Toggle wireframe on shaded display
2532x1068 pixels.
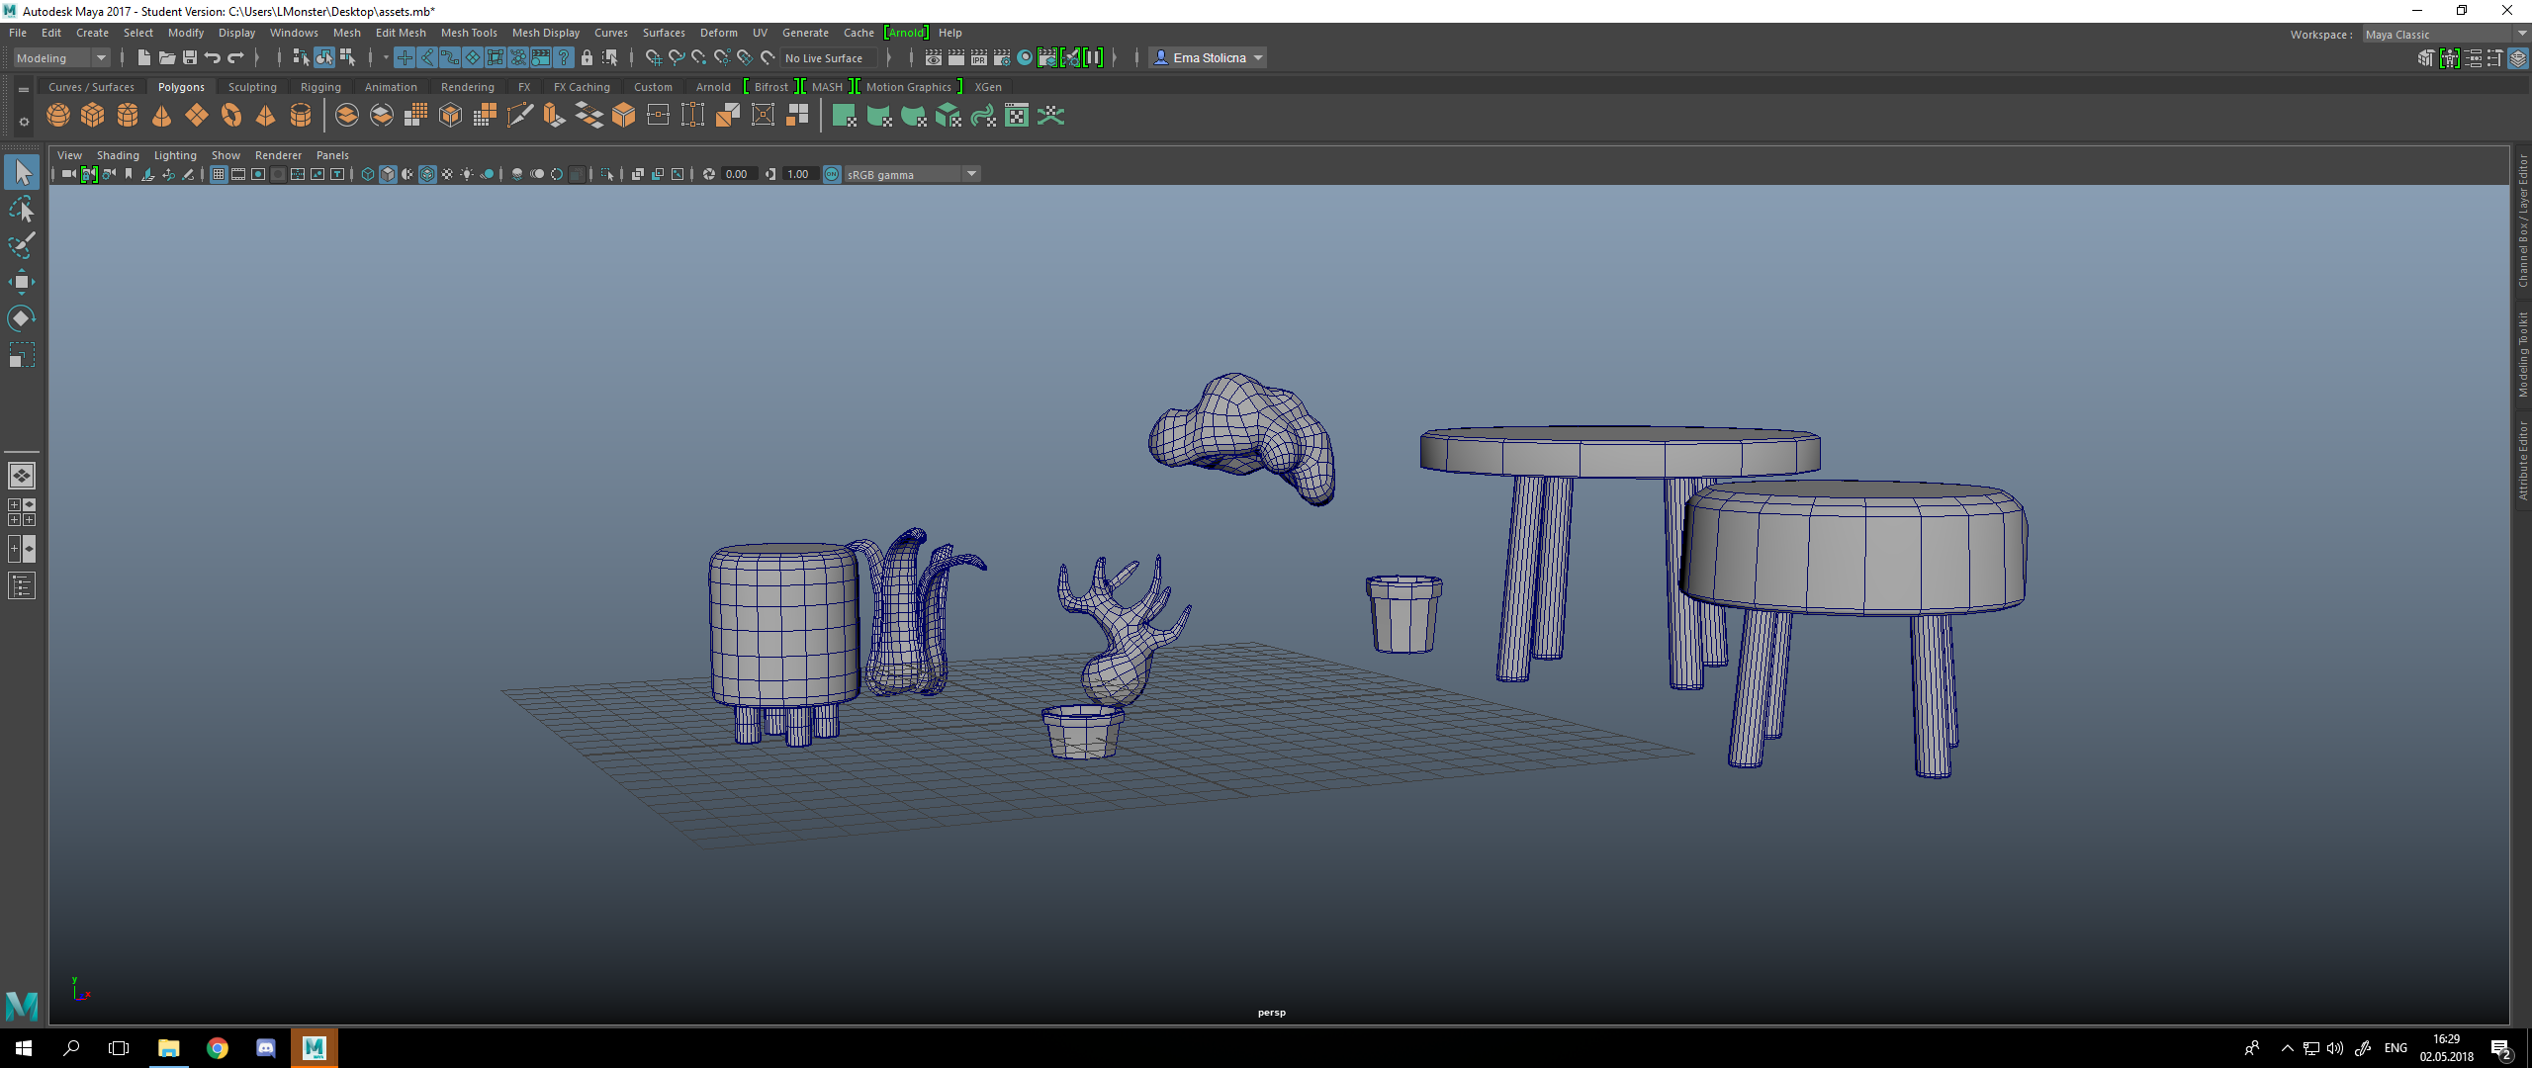click(x=427, y=175)
